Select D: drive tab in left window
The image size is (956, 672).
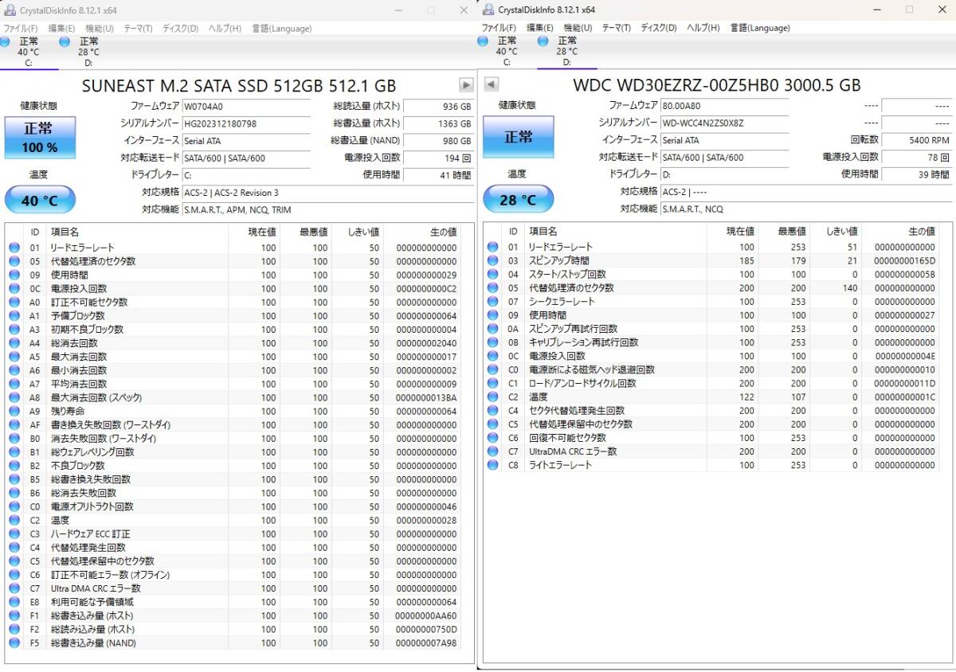pos(88,51)
